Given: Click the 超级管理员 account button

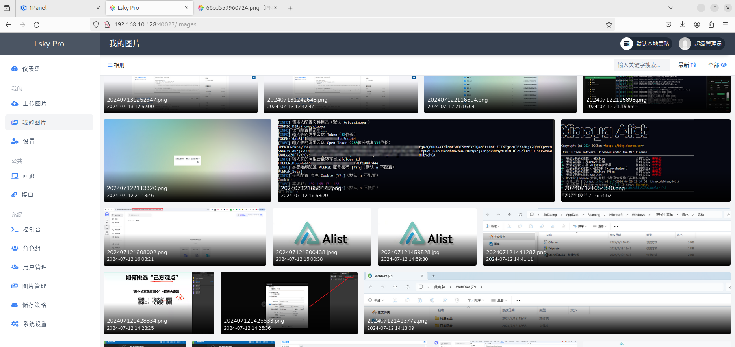Looking at the screenshot, I should point(702,44).
